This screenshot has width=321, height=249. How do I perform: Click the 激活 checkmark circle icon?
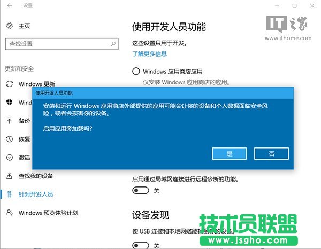[x=10, y=158]
